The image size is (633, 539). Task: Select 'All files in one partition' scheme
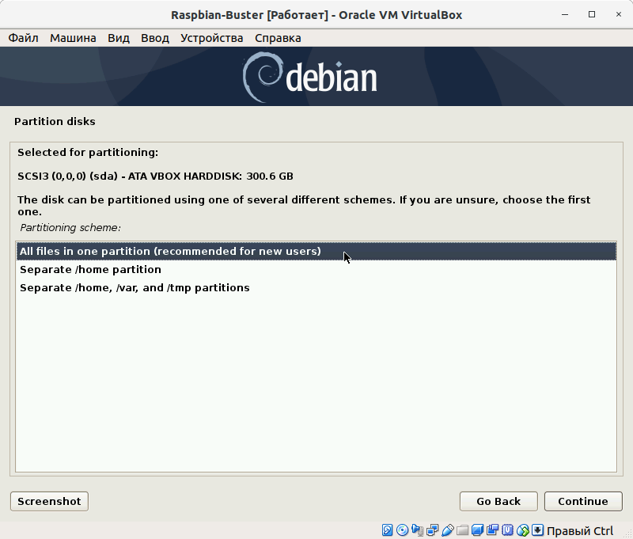pos(170,252)
